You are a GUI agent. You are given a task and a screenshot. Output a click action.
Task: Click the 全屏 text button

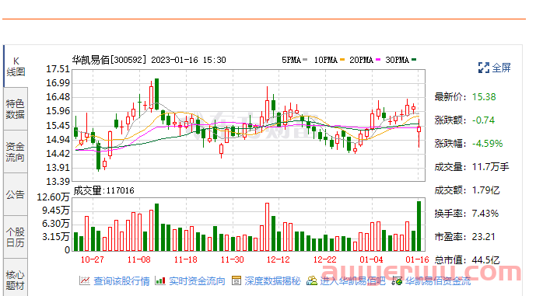[501, 68]
